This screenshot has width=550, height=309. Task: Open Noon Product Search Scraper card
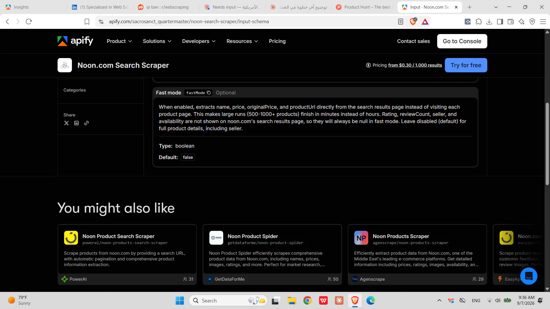point(127,255)
